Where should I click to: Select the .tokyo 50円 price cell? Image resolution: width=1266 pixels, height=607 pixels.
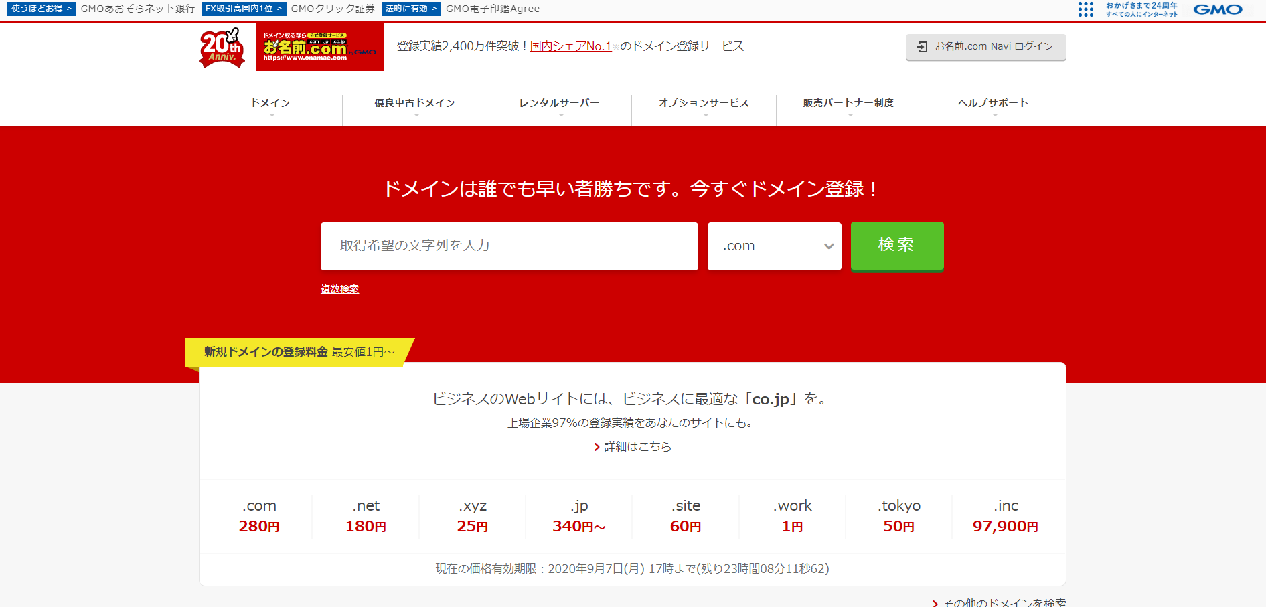[899, 516]
